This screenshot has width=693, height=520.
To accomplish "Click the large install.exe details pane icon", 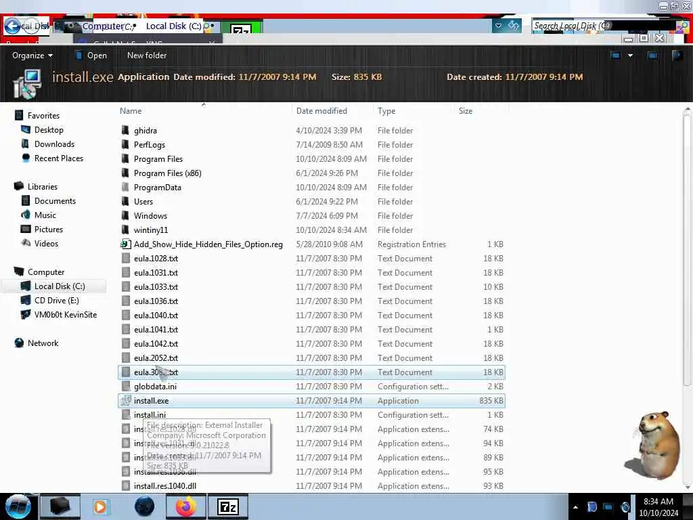I will coord(27,83).
